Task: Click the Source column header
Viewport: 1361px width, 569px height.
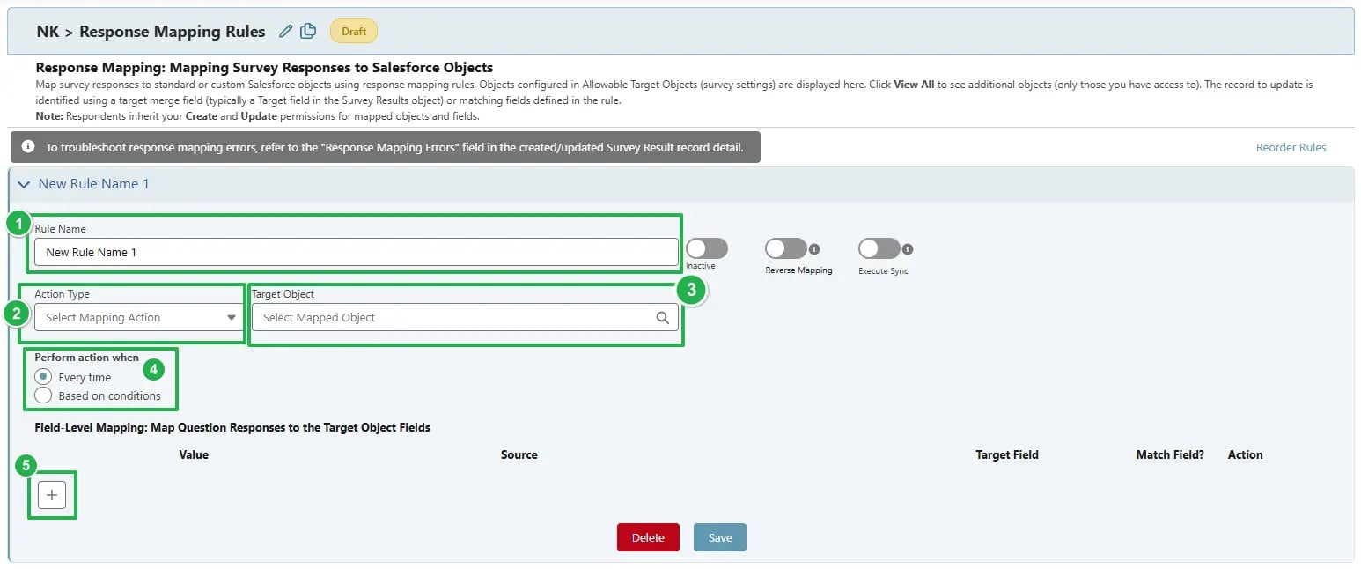Action: click(519, 455)
